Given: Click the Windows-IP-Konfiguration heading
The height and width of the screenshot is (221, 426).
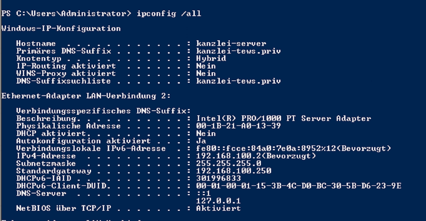Looking at the screenshot, I should coord(61,29).
